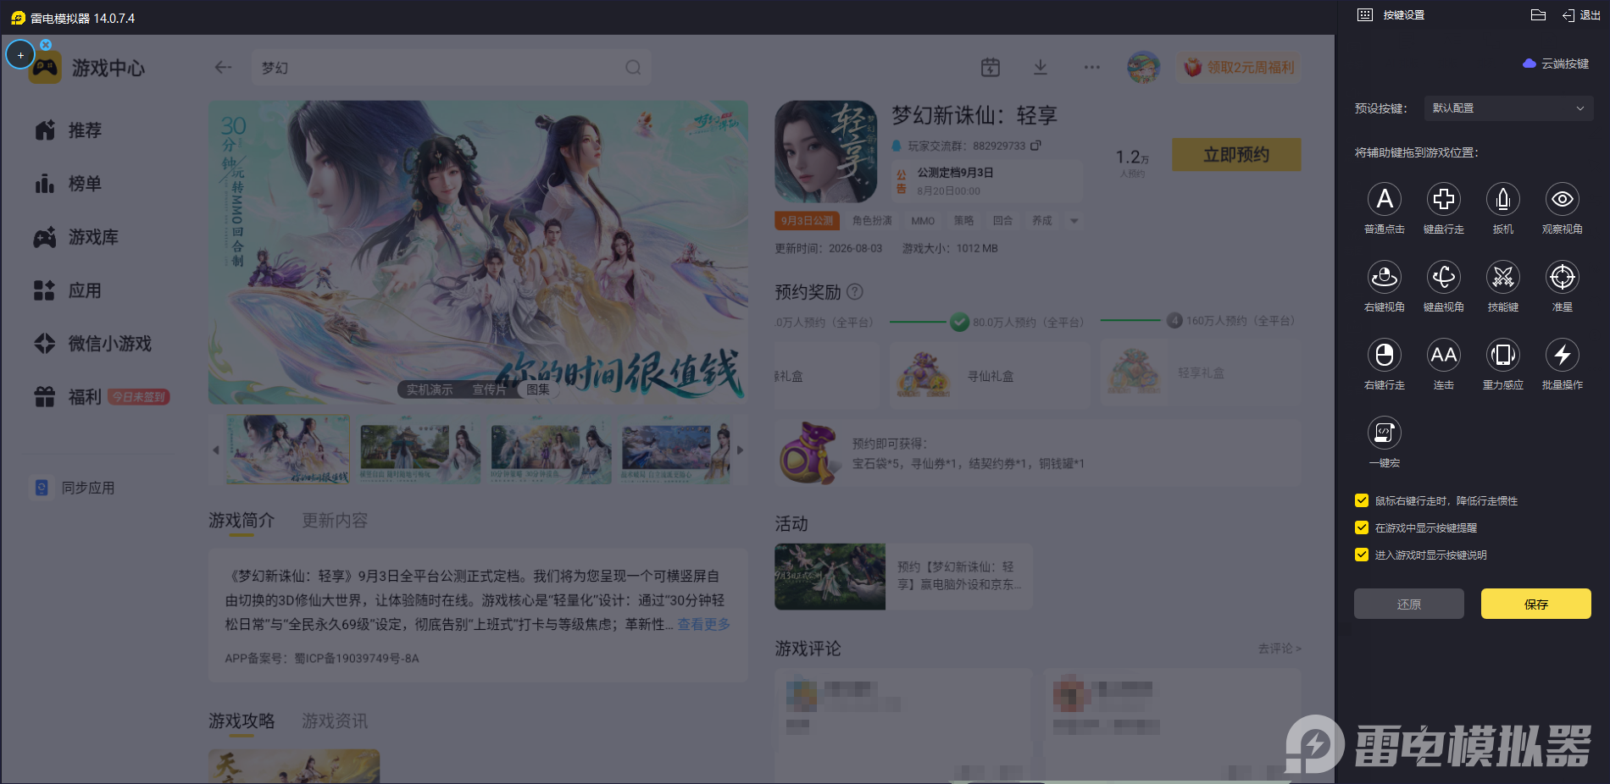Select the second screenshot thumbnail
Viewport: 1610px width, 784px height.
pyautogui.click(x=419, y=450)
